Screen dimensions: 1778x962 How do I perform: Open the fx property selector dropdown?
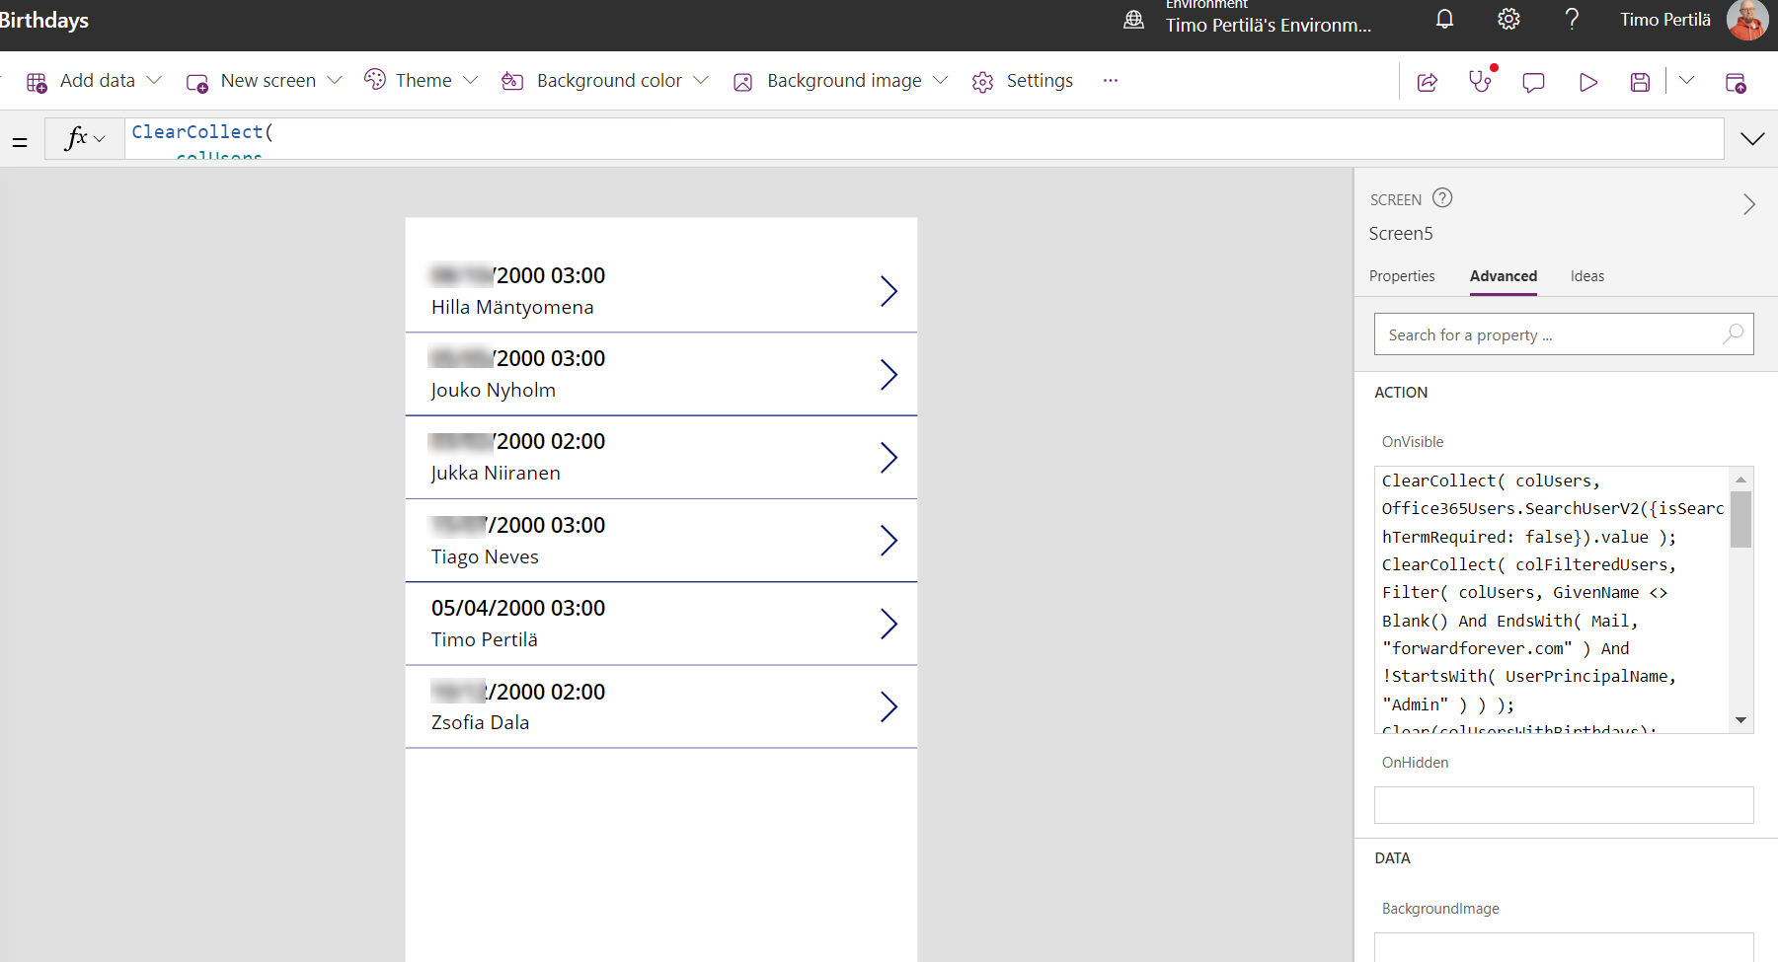pos(85,139)
